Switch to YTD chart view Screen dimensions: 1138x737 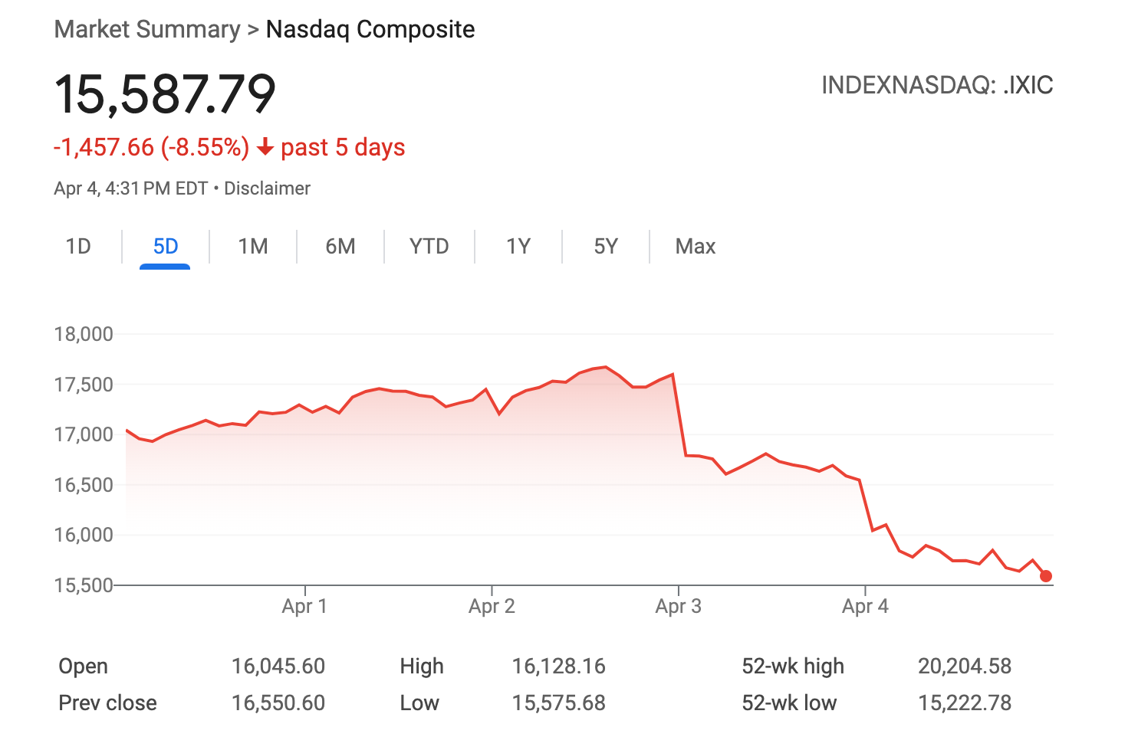429,247
